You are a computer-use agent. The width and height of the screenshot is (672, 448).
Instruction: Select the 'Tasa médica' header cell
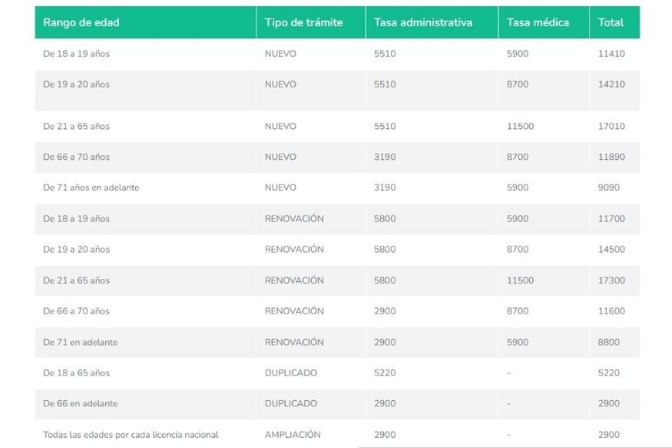538,22
